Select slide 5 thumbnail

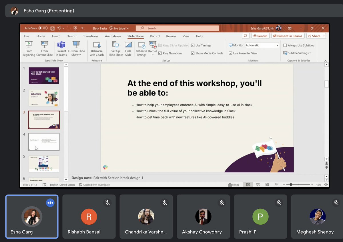(44, 164)
